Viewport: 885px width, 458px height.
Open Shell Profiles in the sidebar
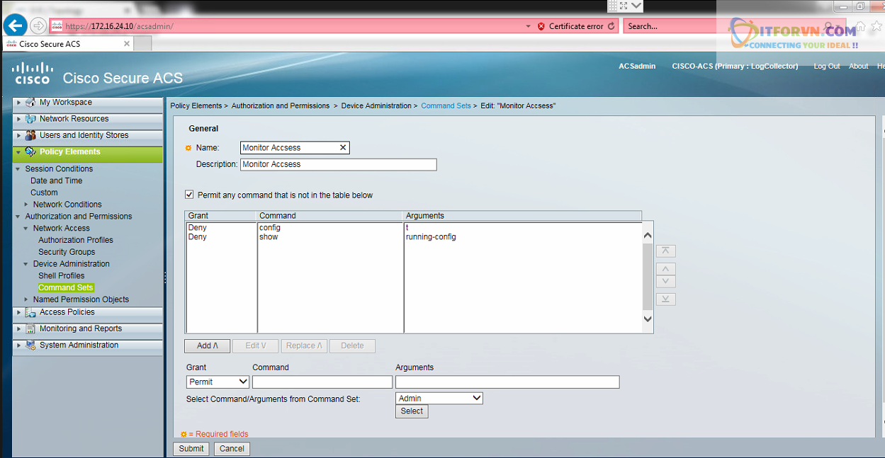[61, 275]
